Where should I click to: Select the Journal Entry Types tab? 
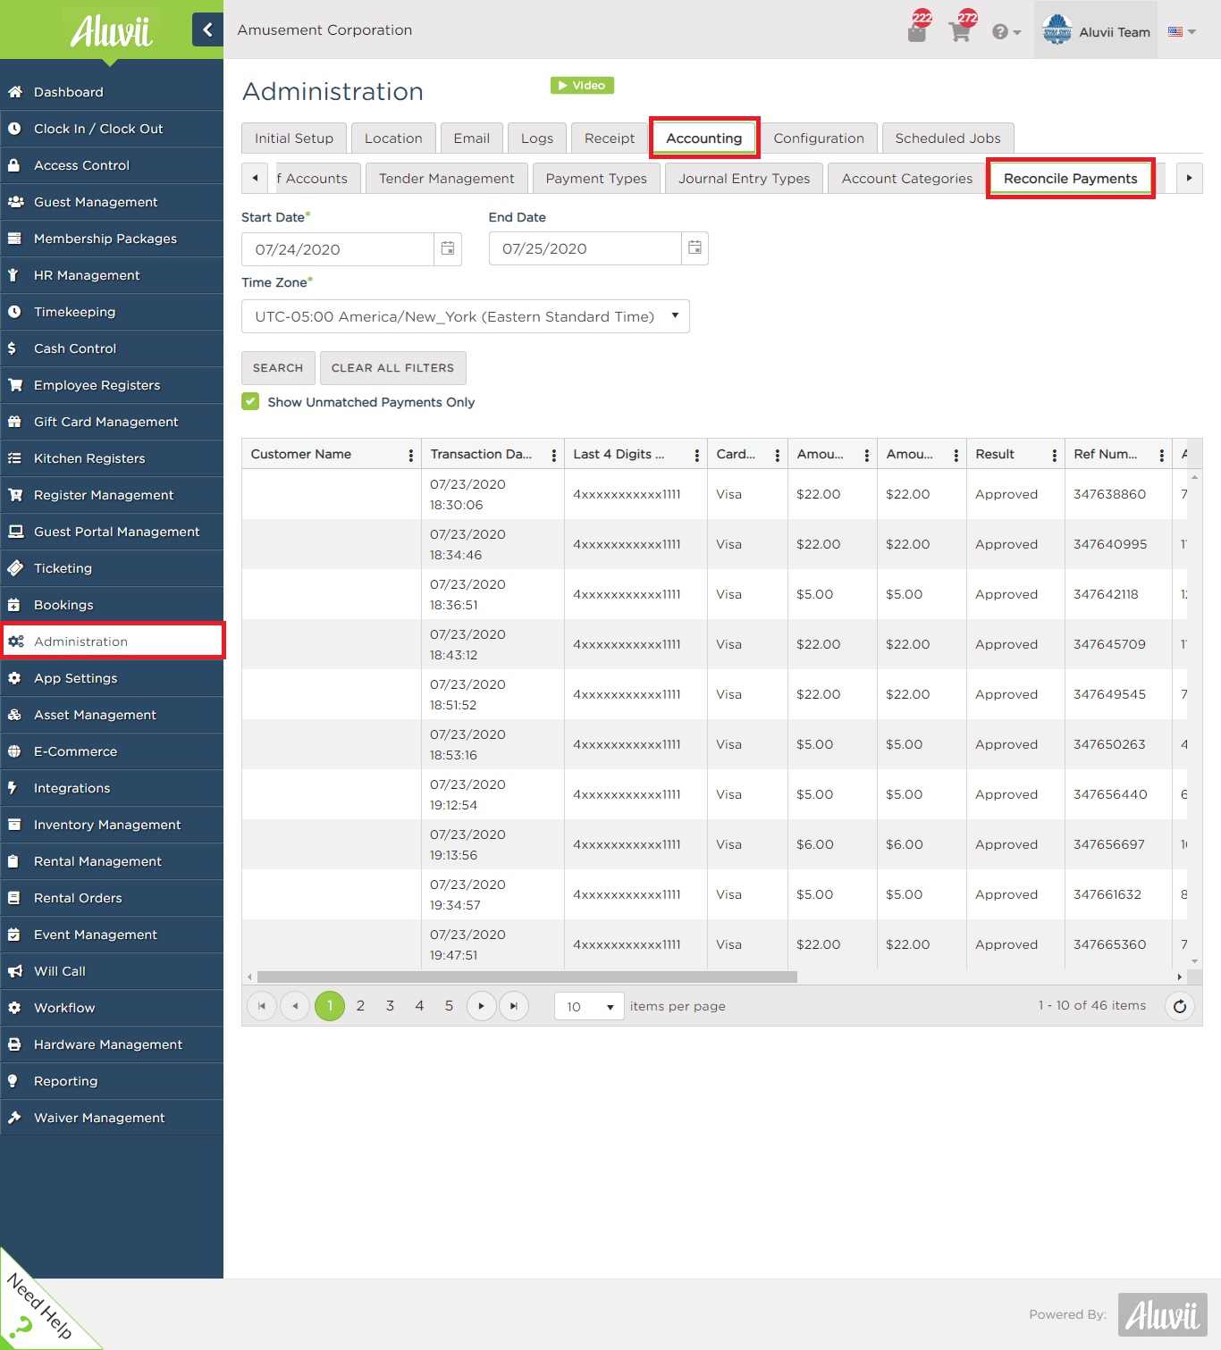click(x=743, y=178)
